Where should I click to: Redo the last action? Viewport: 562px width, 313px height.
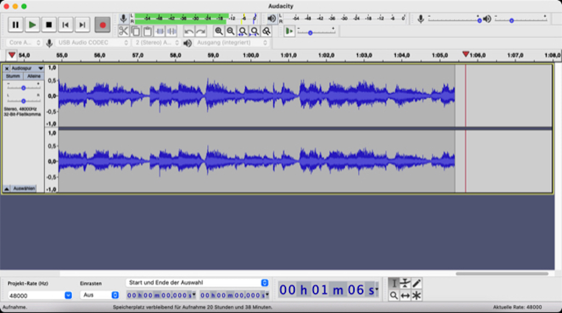click(201, 31)
